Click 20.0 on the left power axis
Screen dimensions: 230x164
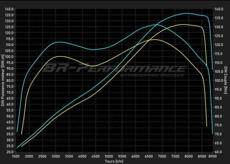10,152
